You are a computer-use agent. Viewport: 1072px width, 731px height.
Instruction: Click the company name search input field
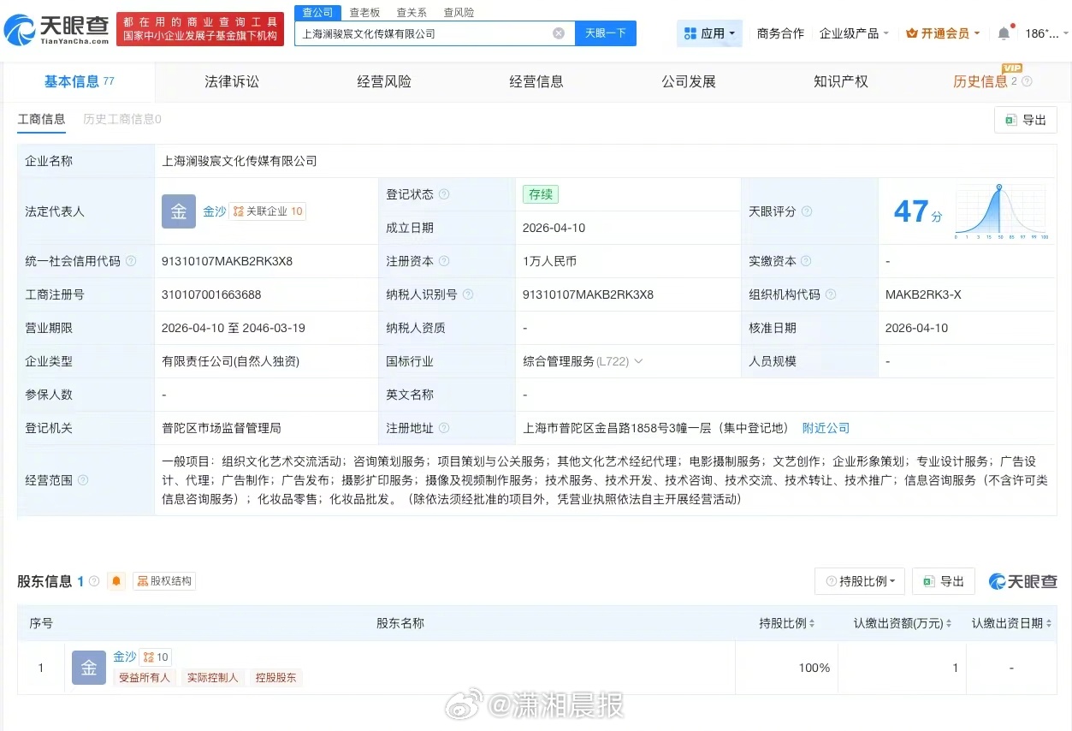428,33
